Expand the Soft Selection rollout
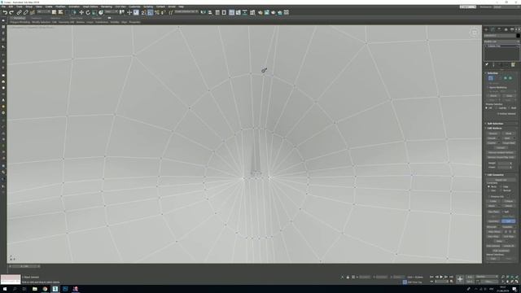 click(501, 124)
